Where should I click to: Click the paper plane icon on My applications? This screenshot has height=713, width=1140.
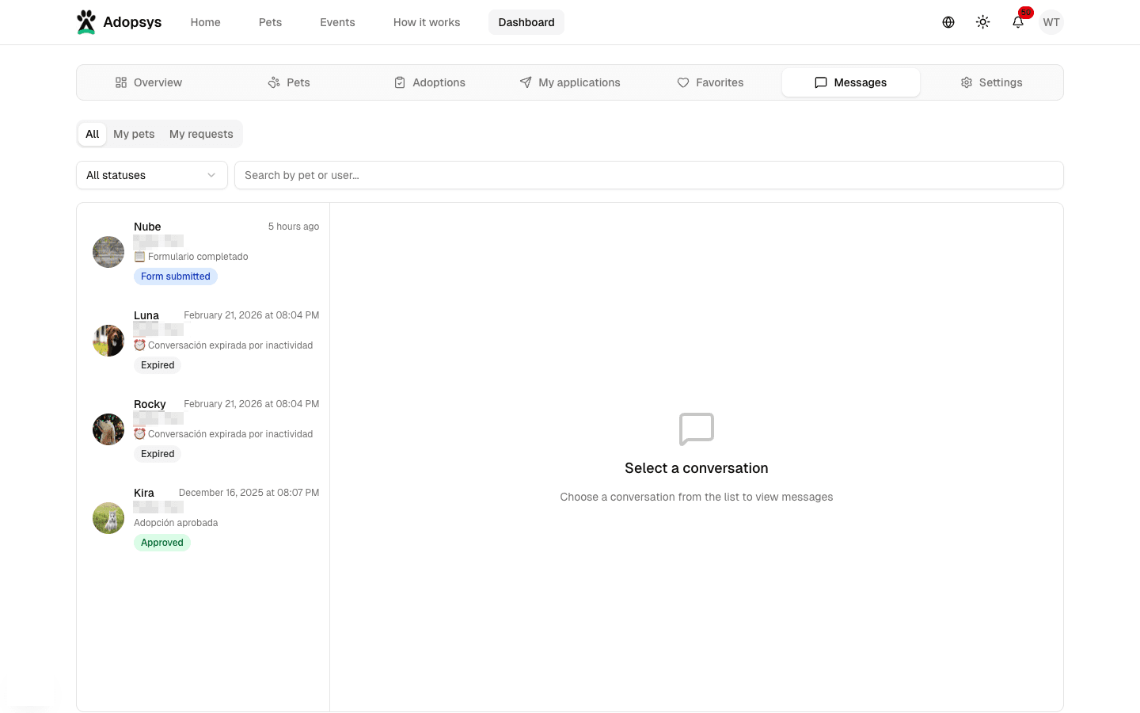click(x=525, y=82)
